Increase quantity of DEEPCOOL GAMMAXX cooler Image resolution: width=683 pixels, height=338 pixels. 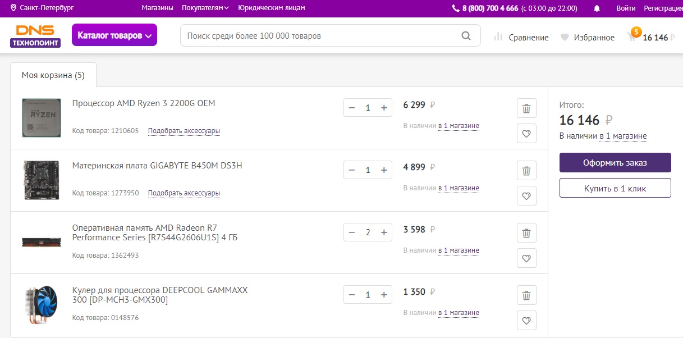click(384, 295)
